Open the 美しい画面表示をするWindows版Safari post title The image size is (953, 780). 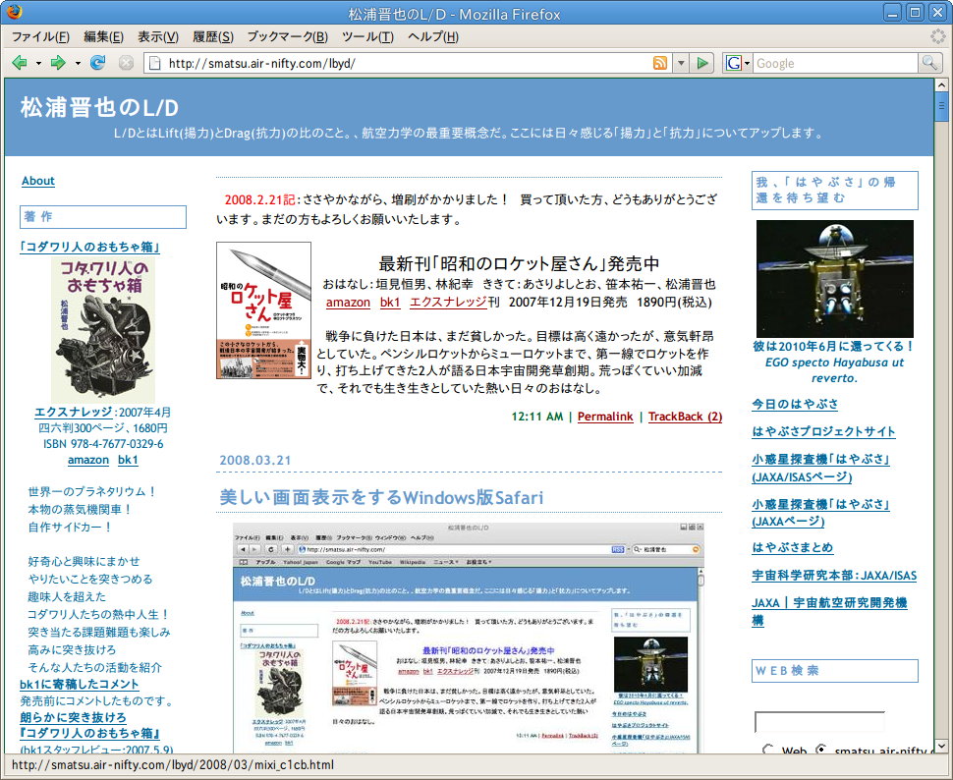pos(381,497)
